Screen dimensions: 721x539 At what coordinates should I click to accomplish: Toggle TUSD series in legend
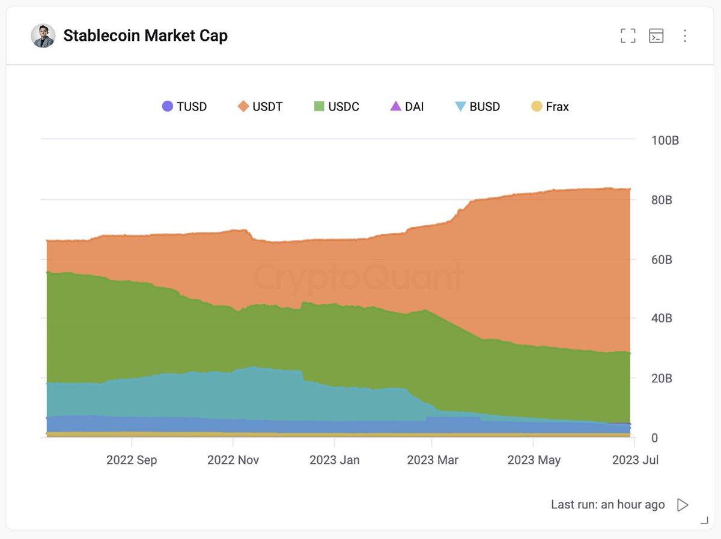(x=184, y=107)
